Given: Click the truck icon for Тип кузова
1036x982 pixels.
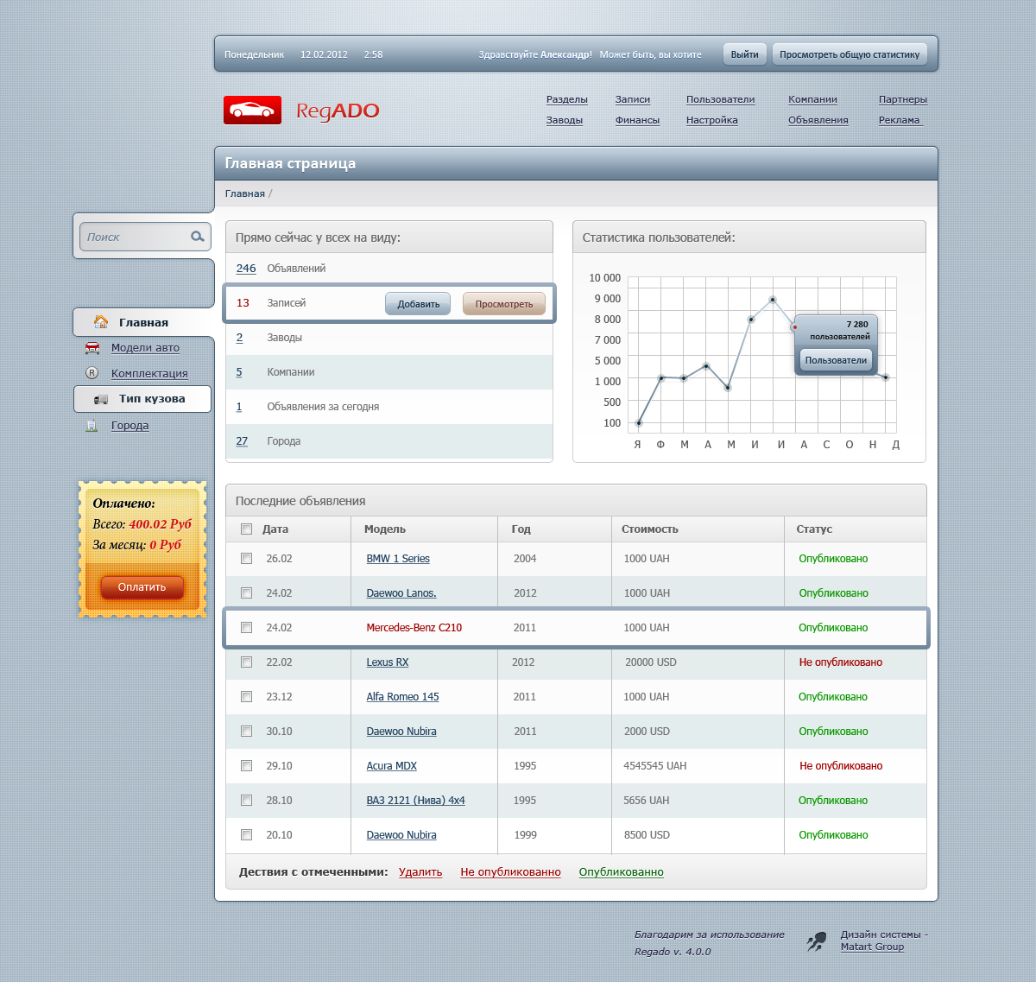Looking at the screenshot, I should tap(101, 399).
